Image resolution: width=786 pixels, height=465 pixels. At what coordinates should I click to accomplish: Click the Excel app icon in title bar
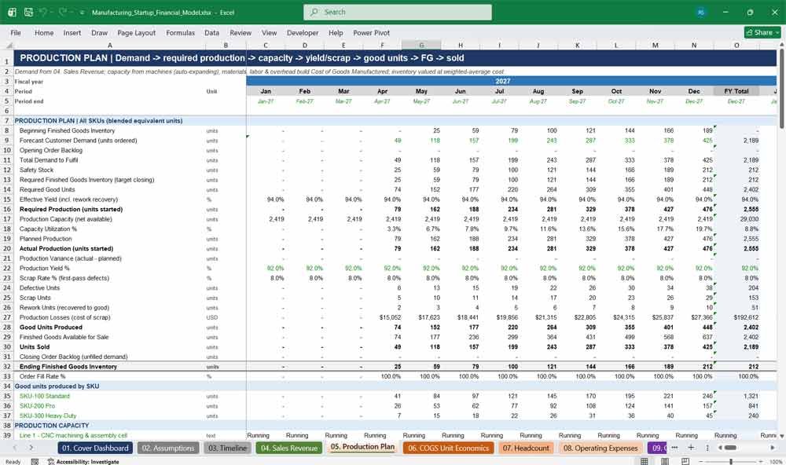12,12
